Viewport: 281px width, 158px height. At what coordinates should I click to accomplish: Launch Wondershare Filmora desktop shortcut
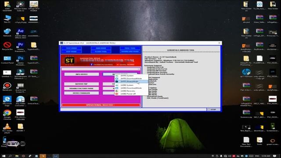coord(21,74)
